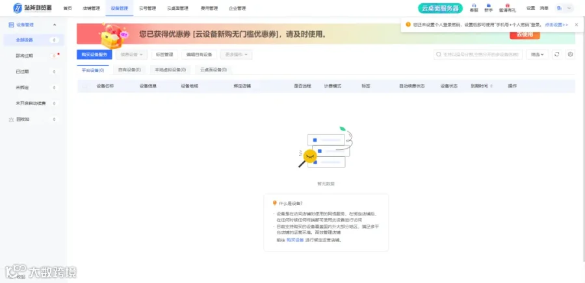The image size is (585, 283).
Task: Click the 标签 column header
Action: click(x=365, y=86)
